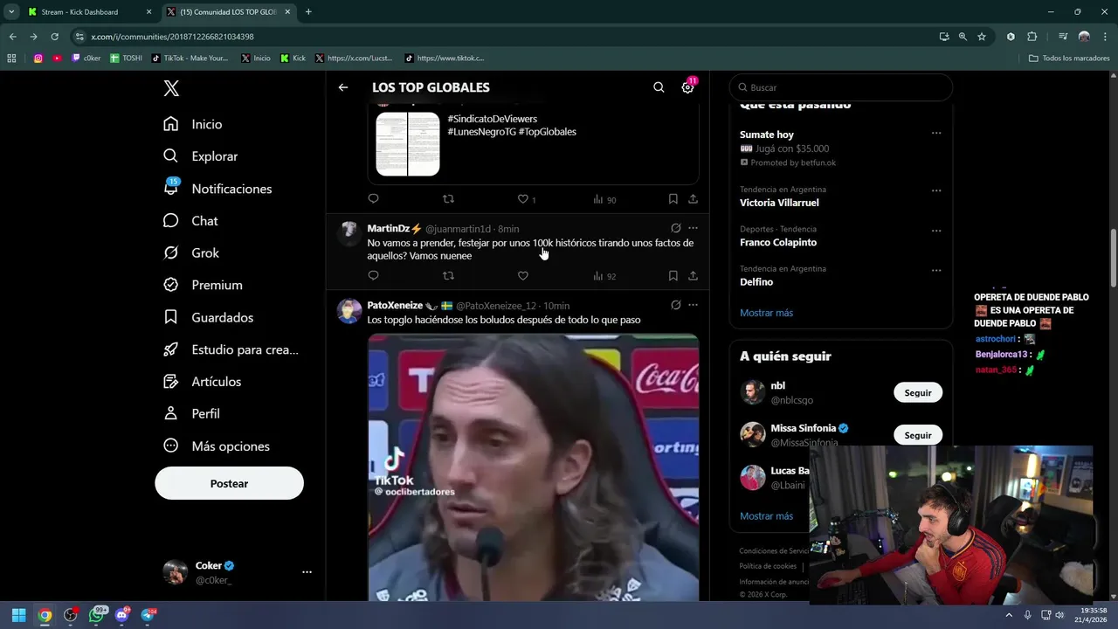Open Grok in the sidebar

pyautogui.click(x=191, y=252)
